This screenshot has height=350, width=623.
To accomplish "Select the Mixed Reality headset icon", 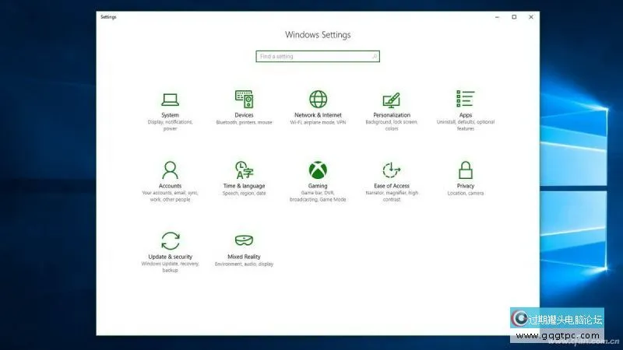I will [244, 240].
